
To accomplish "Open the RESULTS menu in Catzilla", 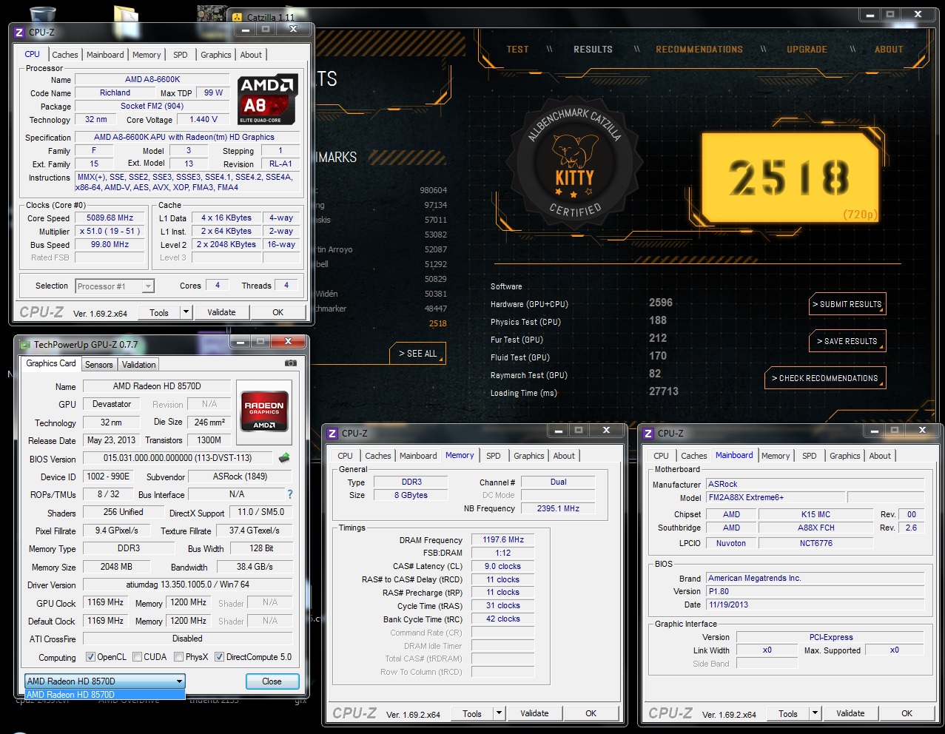I will (x=593, y=50).
